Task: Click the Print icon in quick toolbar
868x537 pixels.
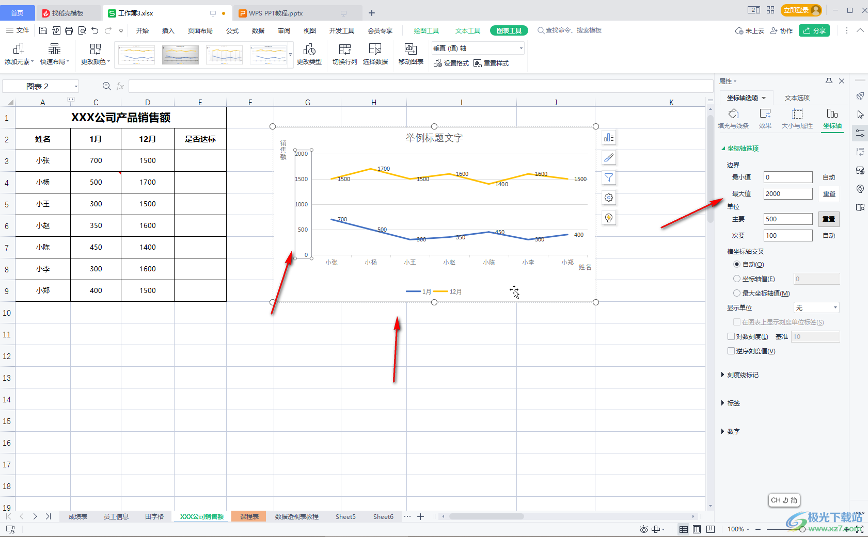Action: 69,30
